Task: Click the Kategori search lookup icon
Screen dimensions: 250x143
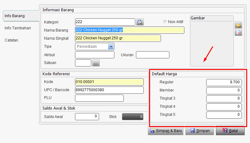Action: 140,22
